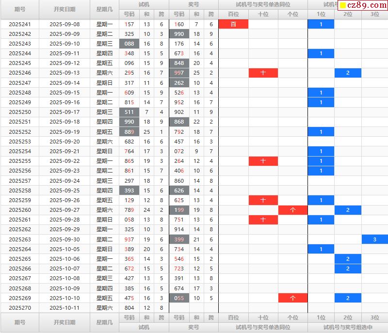Click the 星期几 header at the top
388x333 pixels.
(x=104, y=9)
